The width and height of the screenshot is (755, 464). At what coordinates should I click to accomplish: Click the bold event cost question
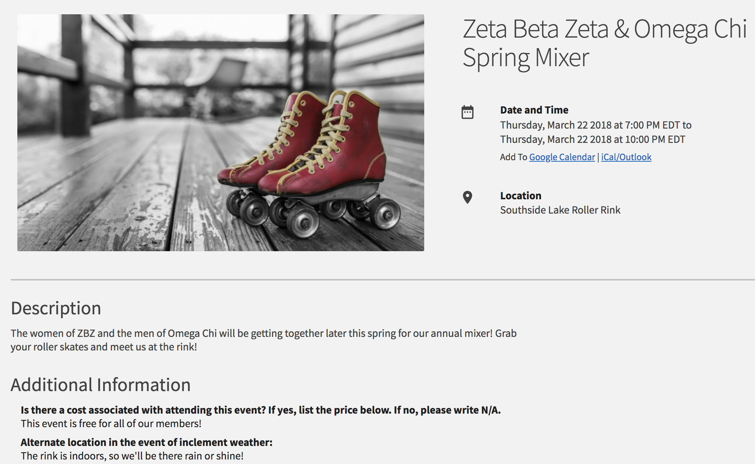pos(261,410)
